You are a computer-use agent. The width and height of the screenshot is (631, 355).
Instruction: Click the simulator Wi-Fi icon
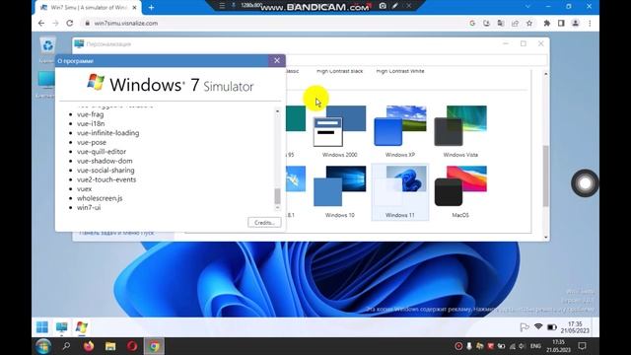pos(538,326)
